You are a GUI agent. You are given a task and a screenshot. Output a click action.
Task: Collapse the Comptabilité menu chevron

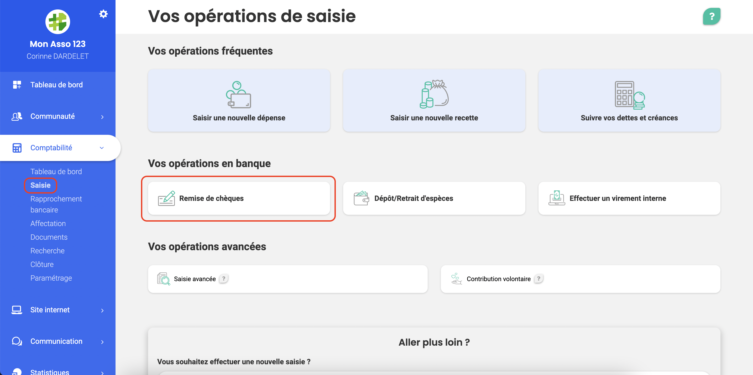102,148
